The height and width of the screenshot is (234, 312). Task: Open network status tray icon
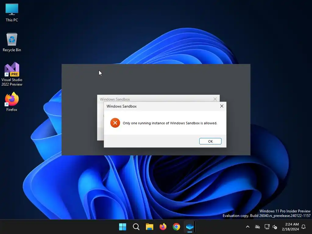tap(267, 227)
